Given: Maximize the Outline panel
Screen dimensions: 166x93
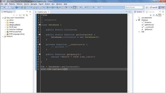Looking at the screenshot, I should pos(163,12).
